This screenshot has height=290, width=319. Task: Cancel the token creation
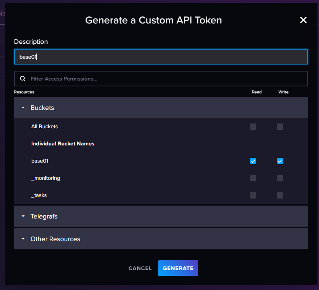(140, 268)
